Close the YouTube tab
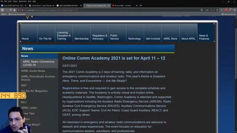This screenshot has width=237, height=133. pos(137,6)
